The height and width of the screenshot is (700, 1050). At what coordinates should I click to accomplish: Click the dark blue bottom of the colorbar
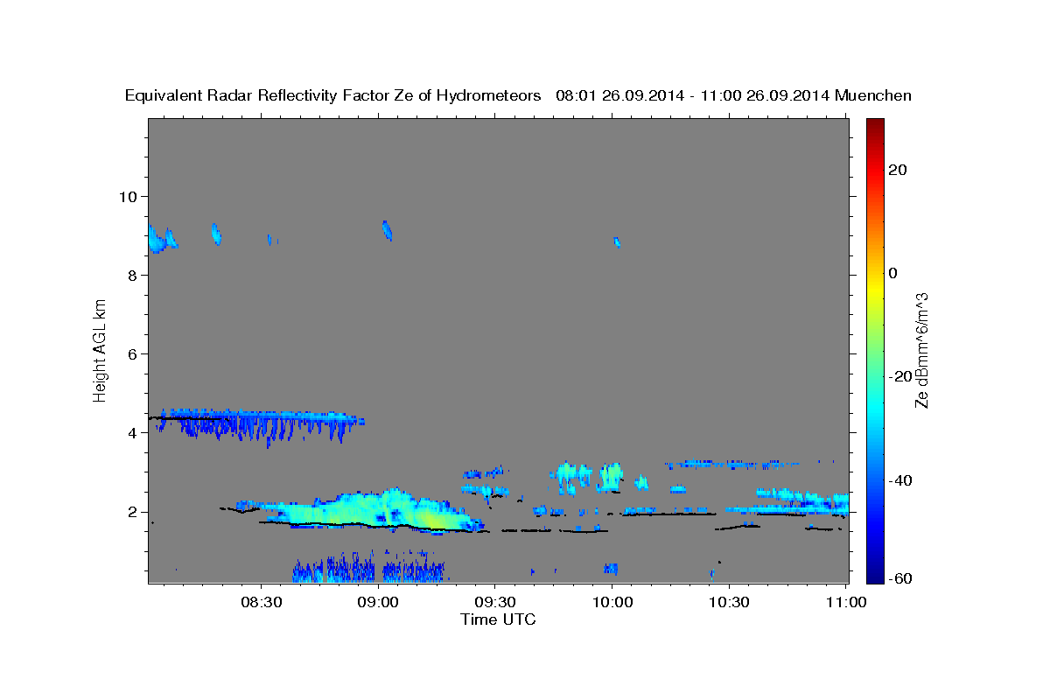tap(875, 576)
